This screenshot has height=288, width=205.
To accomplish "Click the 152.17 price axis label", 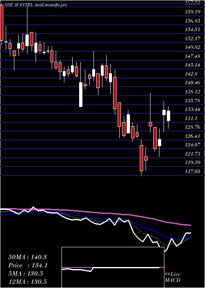I will point(193,39).
